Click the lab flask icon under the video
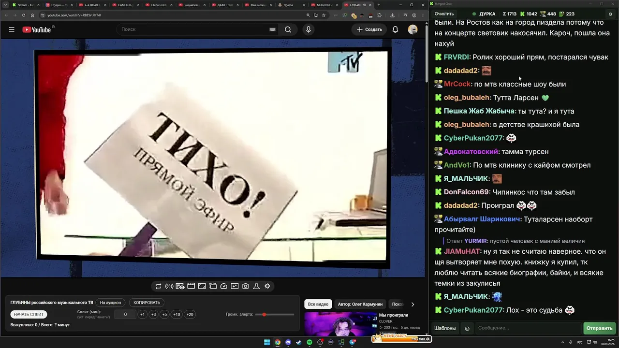The image size is (619, 348). [x=256, y=286]
